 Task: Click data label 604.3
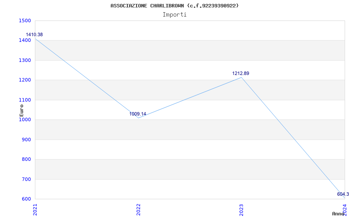point(343,194)
